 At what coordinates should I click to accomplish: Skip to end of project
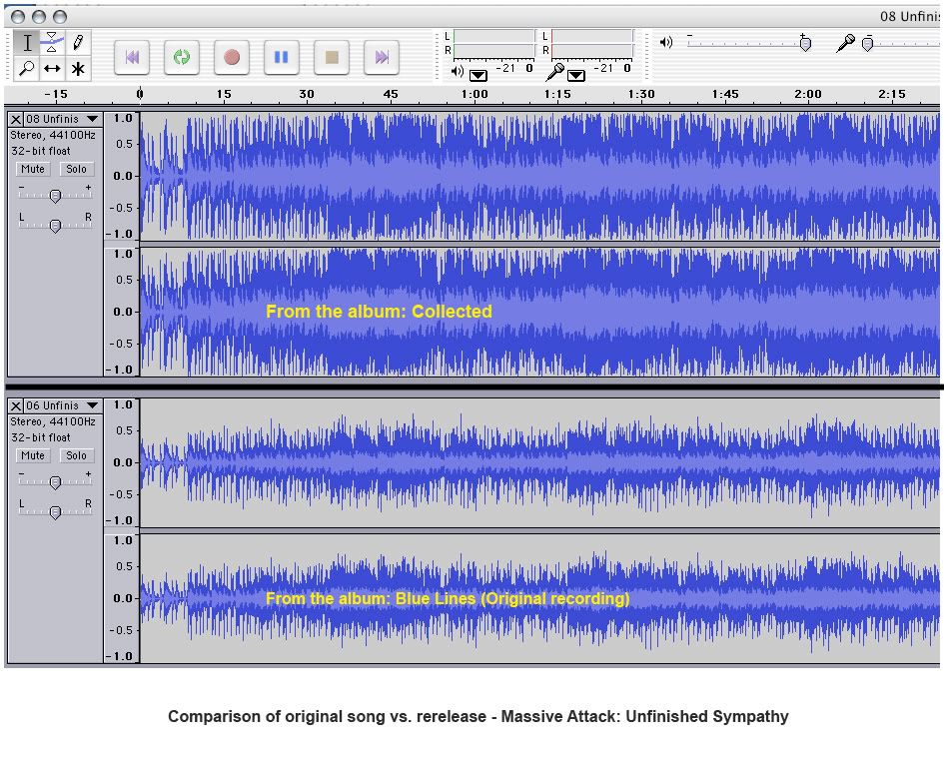click(382, 57)
